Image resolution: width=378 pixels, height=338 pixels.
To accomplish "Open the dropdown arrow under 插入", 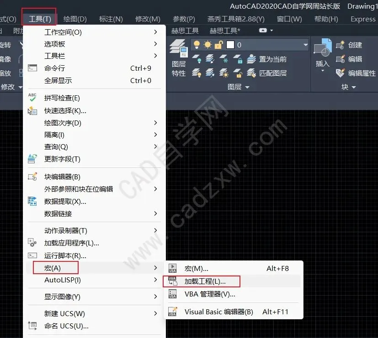I will click(x=323, y=71).
